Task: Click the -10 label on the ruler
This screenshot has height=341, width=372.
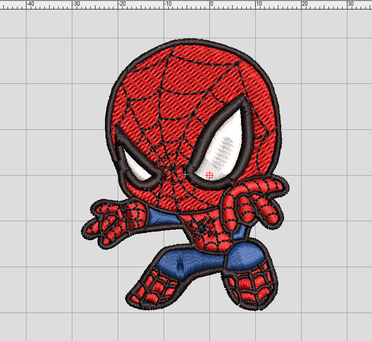Action: pos(167,4)
